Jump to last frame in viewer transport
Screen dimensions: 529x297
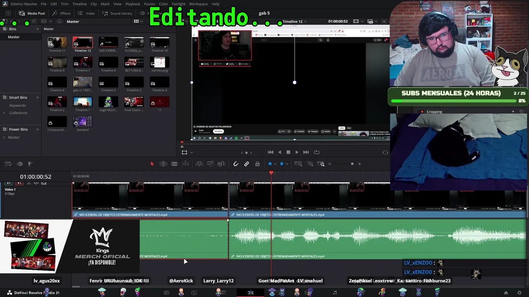(306, 152)
